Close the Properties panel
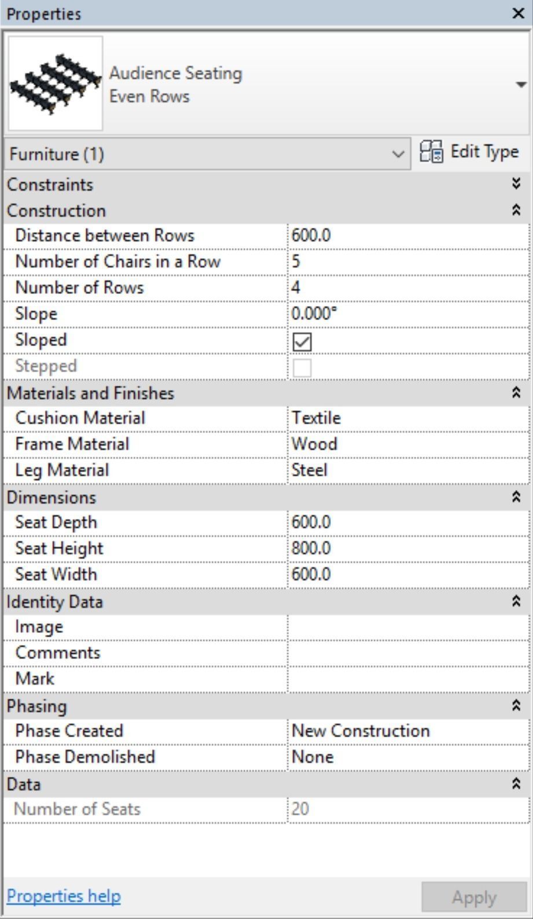533x919 pixels. pos(519,13)
